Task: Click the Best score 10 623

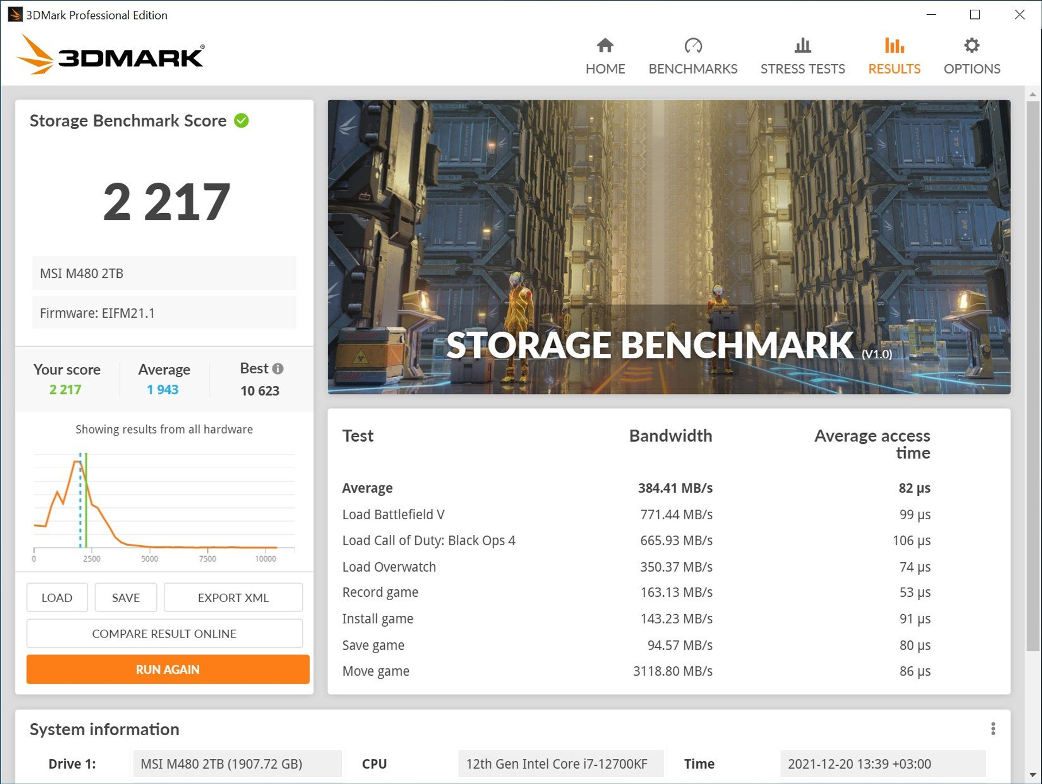Action: tap(260, 391)
